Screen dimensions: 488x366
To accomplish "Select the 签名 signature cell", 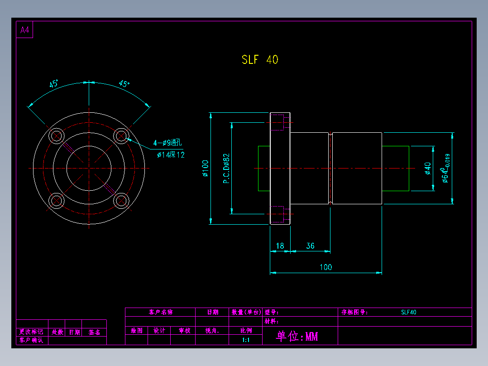I will (x=94, y=332).
